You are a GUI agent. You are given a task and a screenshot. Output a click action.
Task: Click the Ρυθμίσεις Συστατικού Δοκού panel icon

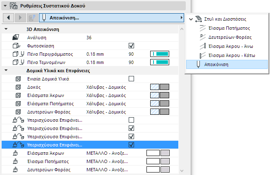(x=14, y=6)
